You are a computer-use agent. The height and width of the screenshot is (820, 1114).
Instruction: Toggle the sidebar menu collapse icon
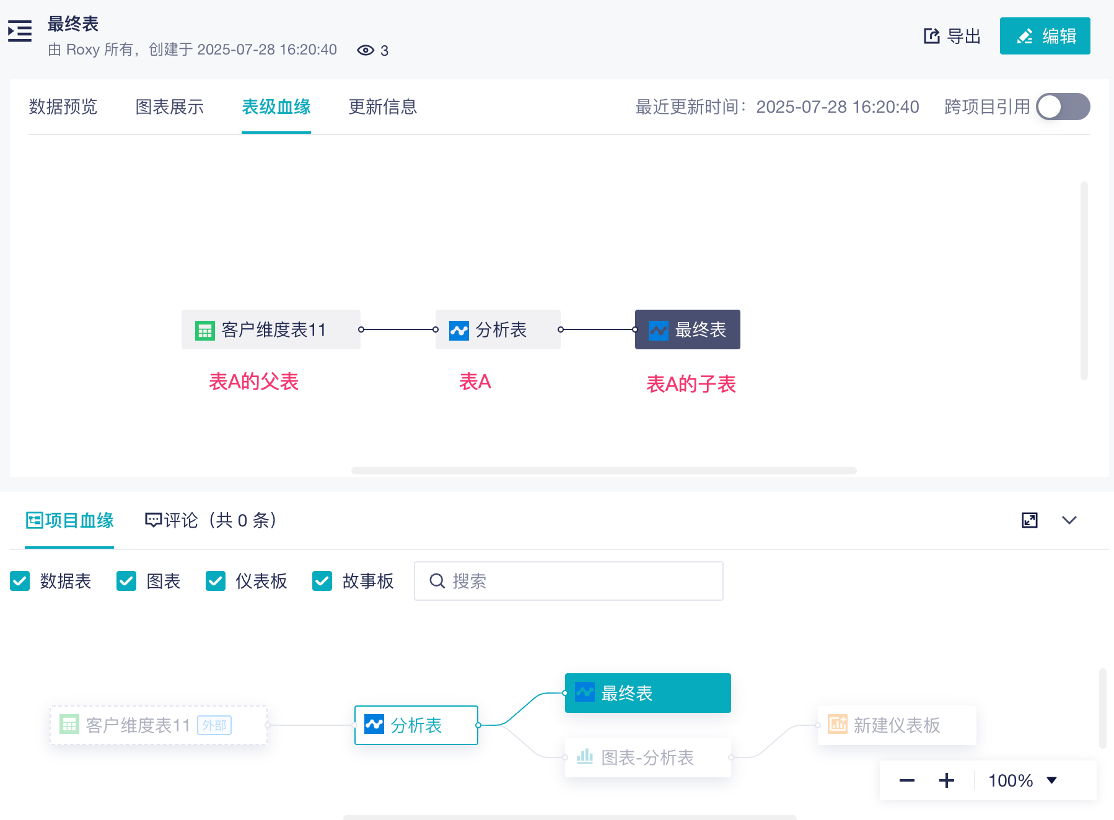point(20,31)
